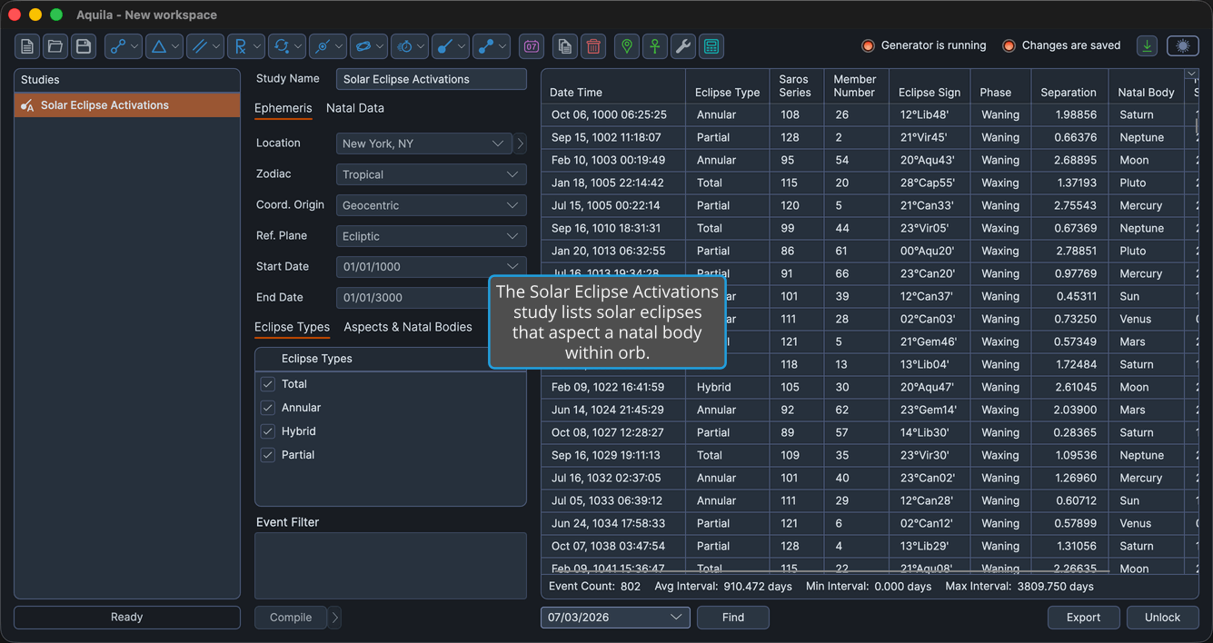Viewport: 1213px width, 643px height.
Task: Click the Unlock button
Action: click(1162, 618)
